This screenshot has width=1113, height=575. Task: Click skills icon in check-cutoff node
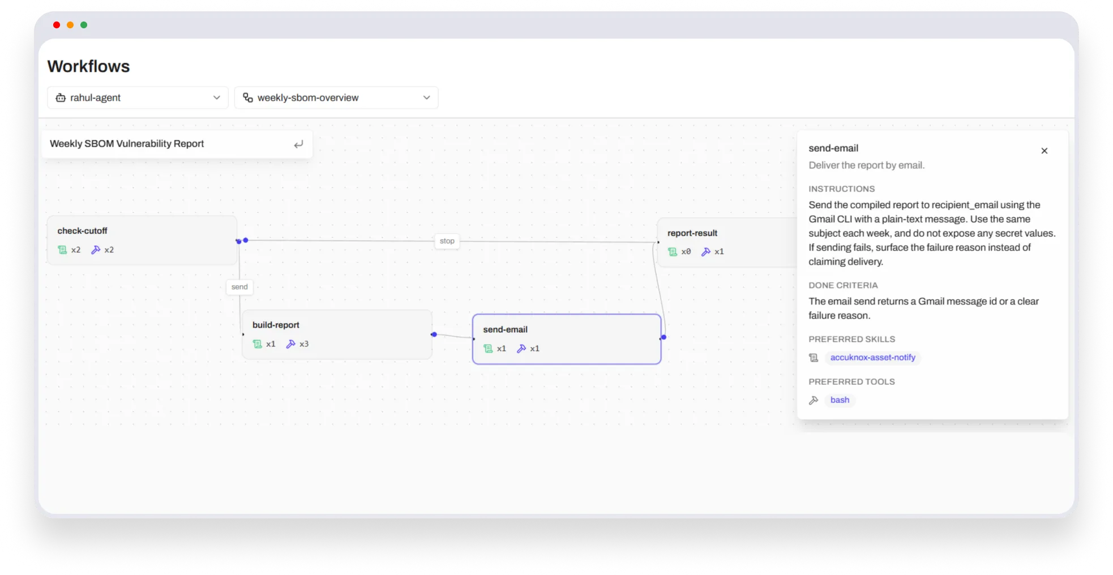(x=62, y=250)
